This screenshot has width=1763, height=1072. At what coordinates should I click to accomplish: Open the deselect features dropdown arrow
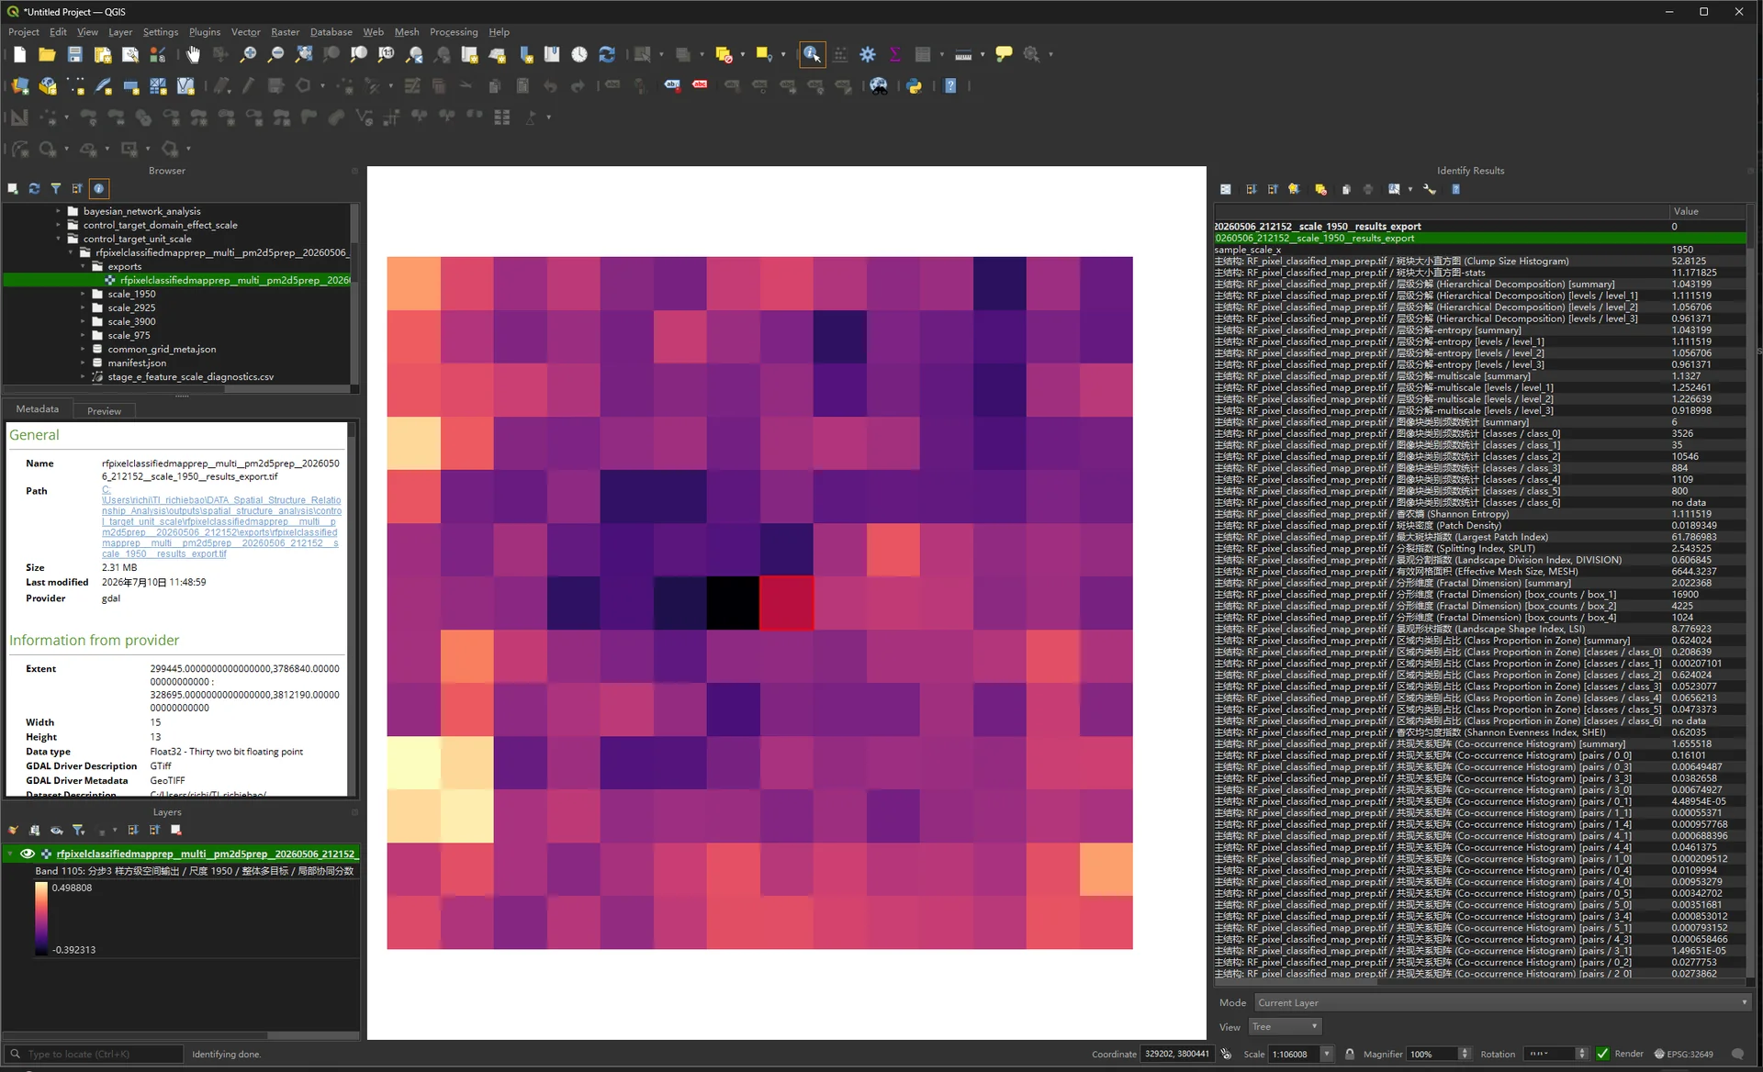click(x=742, y=55)
